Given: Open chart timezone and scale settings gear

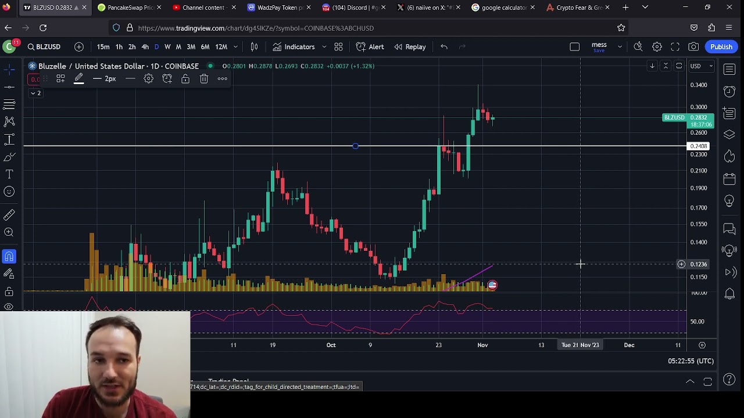Looking at the screenshot, I should [702, 345].
